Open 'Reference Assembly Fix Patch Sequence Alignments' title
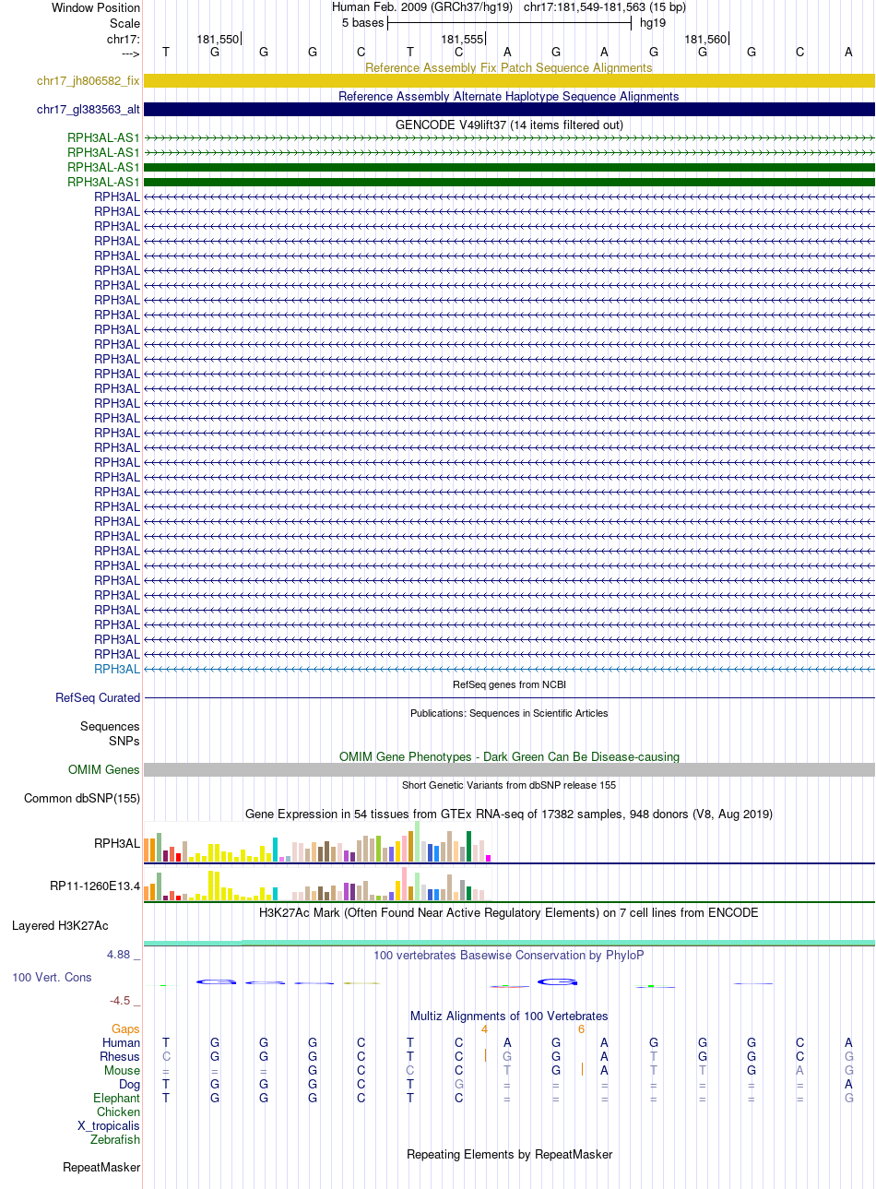The width and height of the screenshot is (876, 1189). 509,67
